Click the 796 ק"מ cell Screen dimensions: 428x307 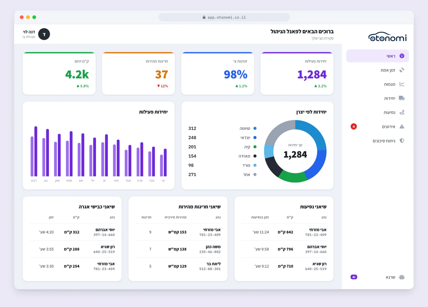point(285,249)
